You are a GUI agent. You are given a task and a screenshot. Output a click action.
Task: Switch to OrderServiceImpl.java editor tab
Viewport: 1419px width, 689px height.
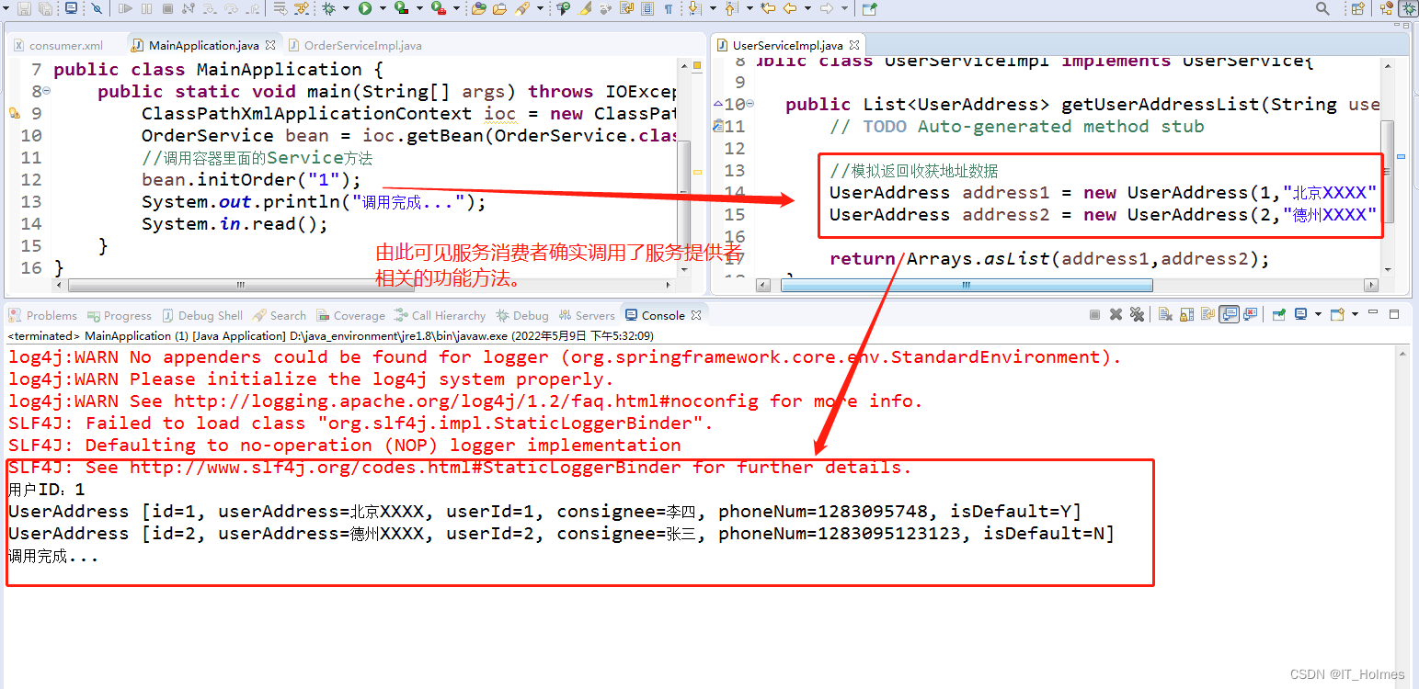(356, 45)
